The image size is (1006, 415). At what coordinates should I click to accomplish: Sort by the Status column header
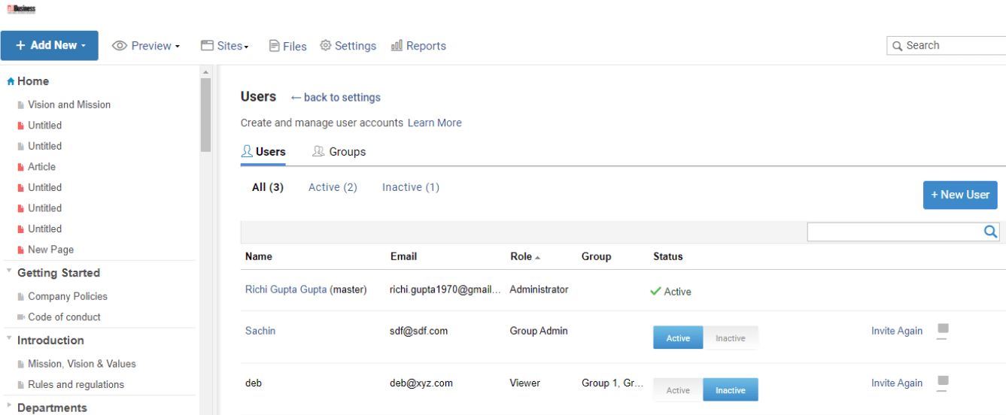click(668, 256)
